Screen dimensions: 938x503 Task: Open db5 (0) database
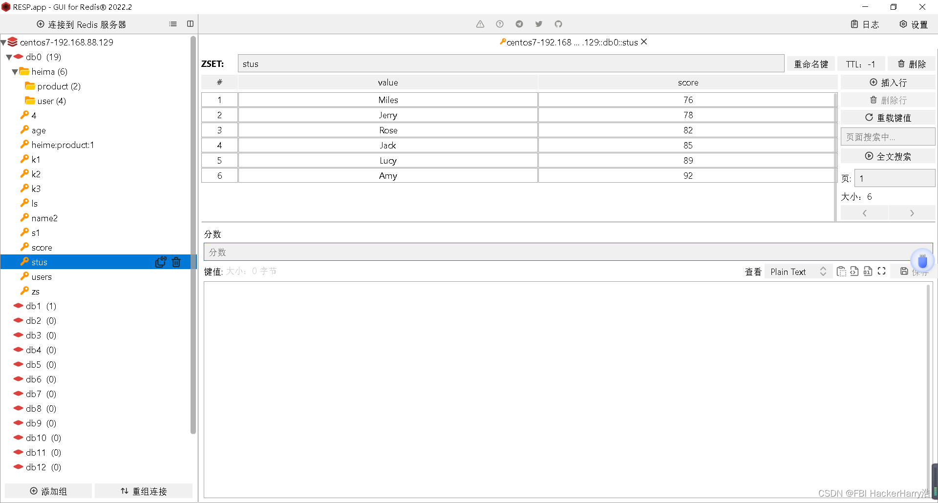(41, 365)
